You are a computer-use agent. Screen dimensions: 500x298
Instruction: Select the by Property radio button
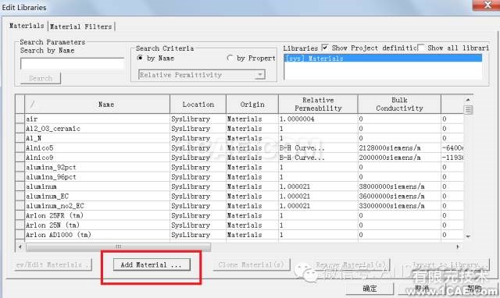(230, 58)
